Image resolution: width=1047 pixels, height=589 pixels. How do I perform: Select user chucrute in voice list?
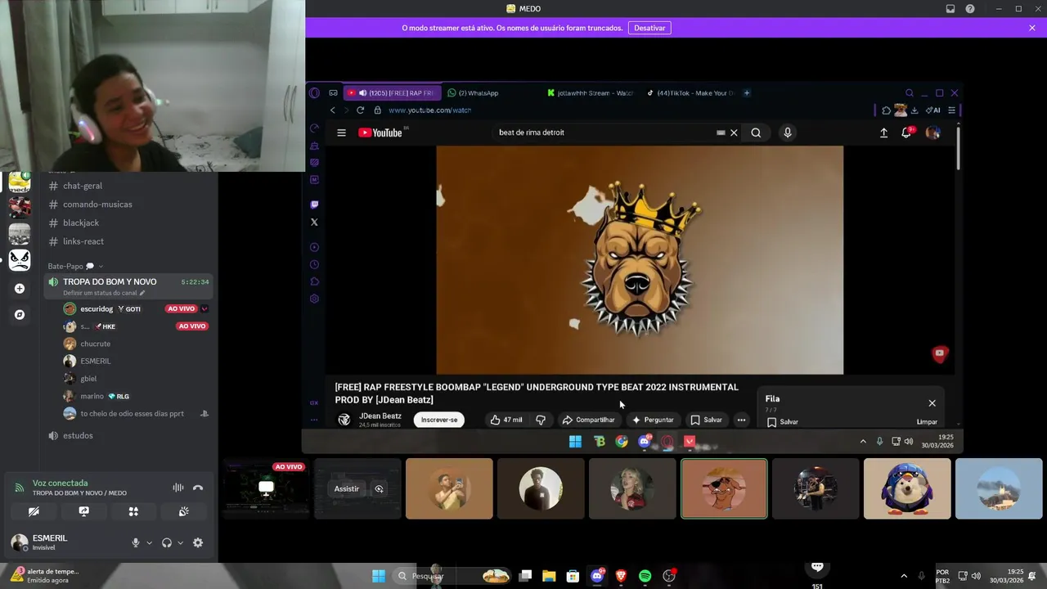click(x=95, y=344)
